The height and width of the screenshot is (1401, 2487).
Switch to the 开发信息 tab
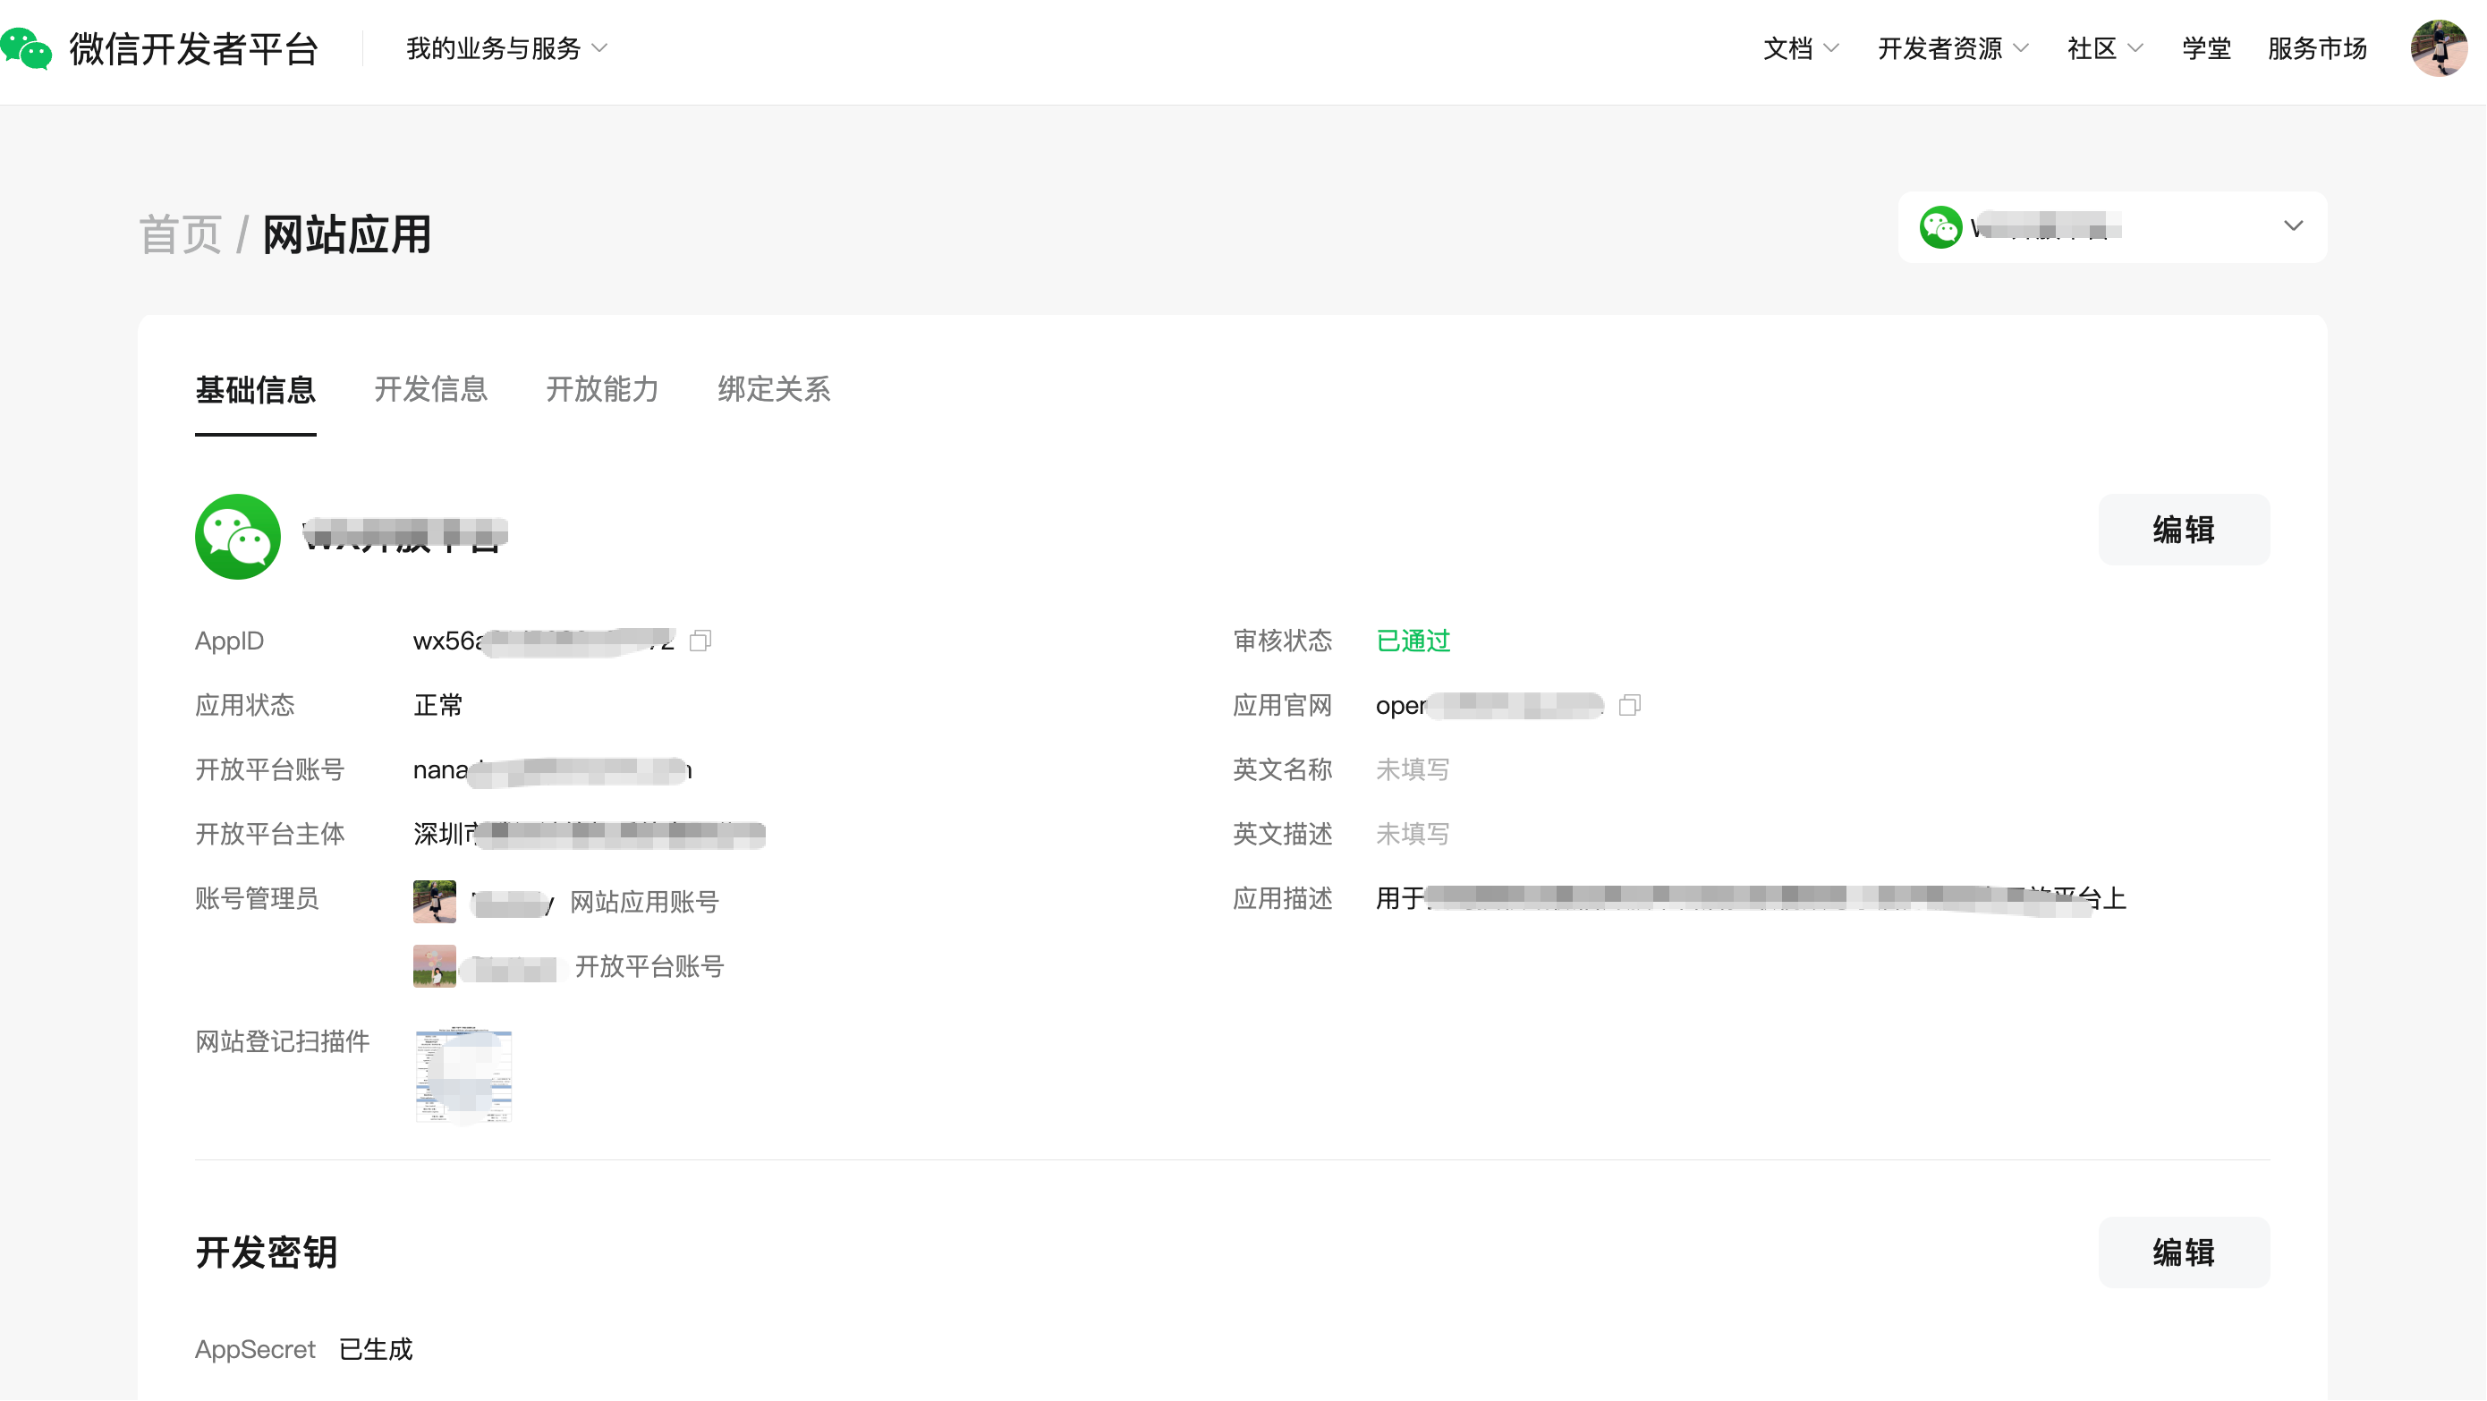(430, 390)
